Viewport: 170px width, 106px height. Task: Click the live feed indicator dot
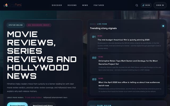[x=163, y=26]
